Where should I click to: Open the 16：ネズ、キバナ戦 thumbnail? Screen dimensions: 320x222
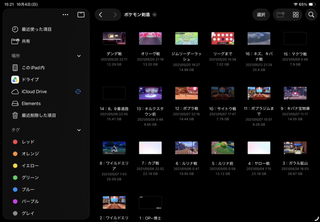point(259,38)
